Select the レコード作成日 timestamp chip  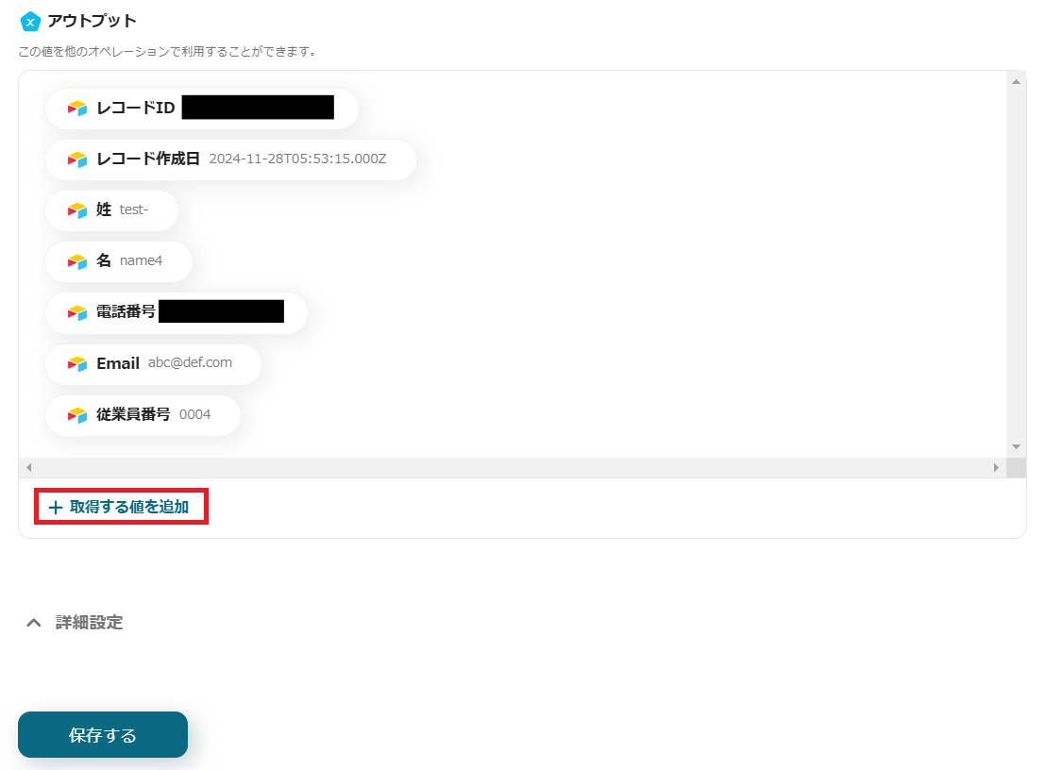coord(230,159)
